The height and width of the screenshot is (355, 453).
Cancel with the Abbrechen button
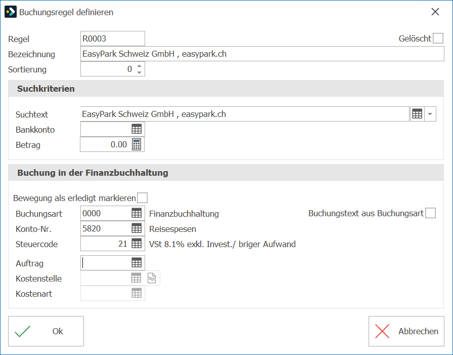[x=406, y=331]
